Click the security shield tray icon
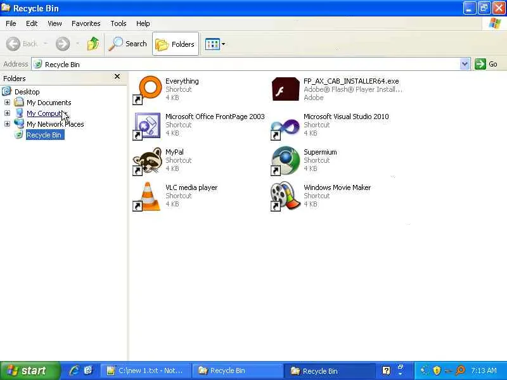 point(437,370)
